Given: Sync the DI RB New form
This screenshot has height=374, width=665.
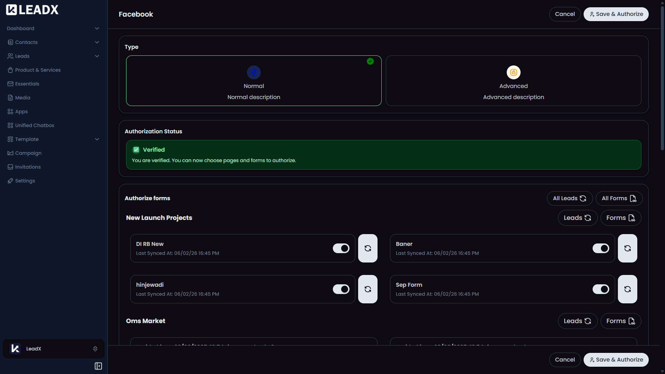Looking at the screenshot, I should 367,248.
